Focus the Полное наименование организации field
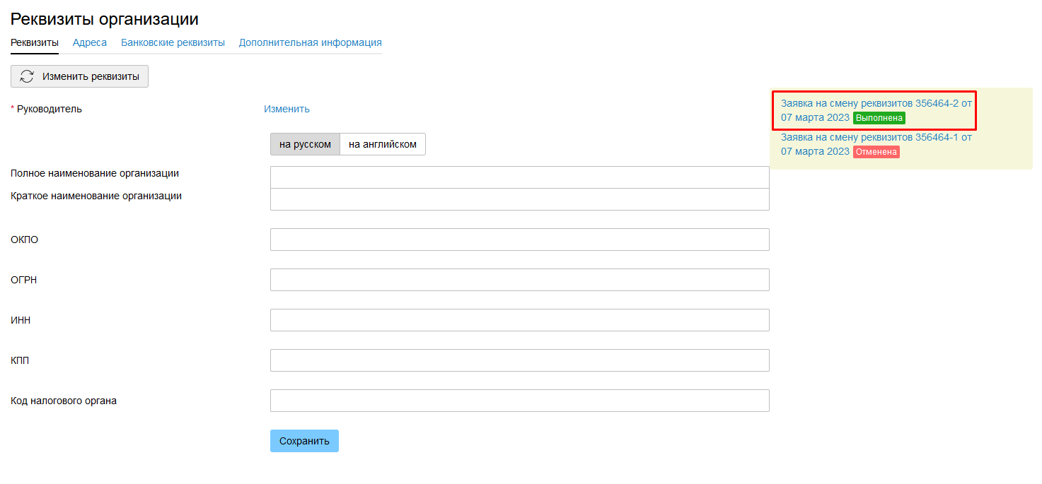 click(x=519, y=177)
